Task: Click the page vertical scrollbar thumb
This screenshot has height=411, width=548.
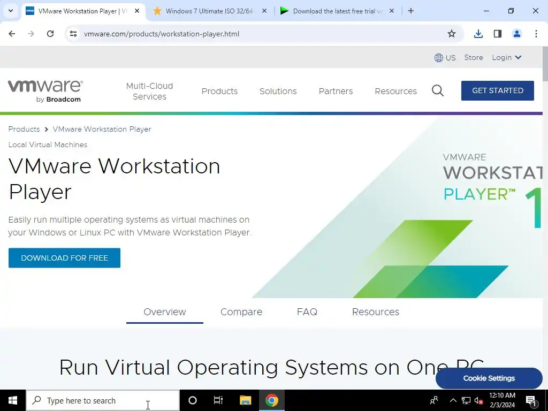Action: 545,64
